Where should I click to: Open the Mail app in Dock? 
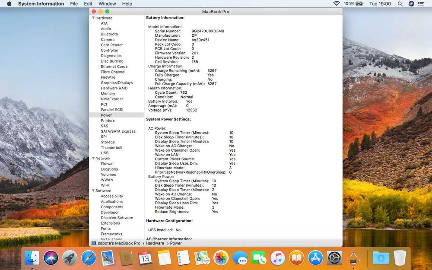[x=108, y=258]
